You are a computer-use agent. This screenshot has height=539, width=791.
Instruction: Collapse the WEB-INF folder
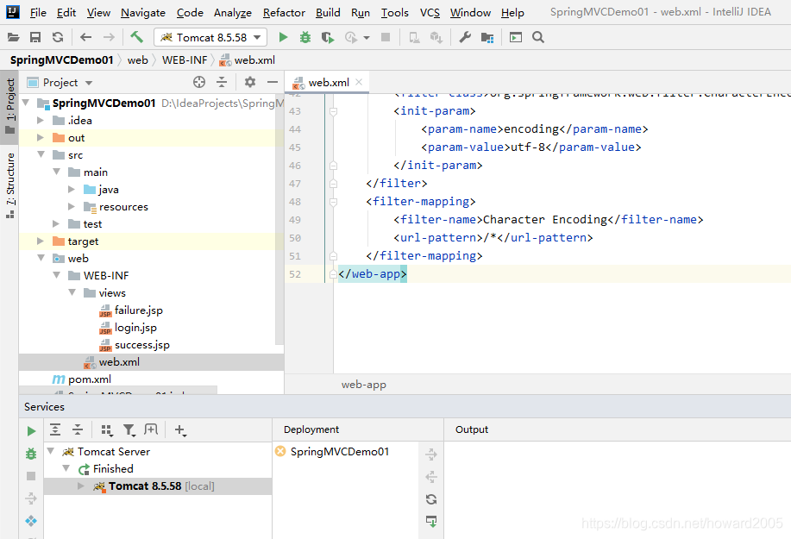coord(57,275)
